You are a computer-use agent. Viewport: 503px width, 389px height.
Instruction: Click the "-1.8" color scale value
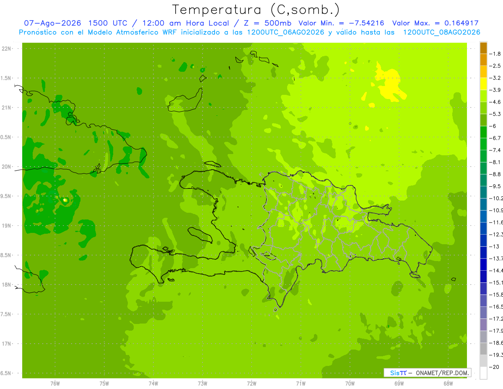coord(495,54)
